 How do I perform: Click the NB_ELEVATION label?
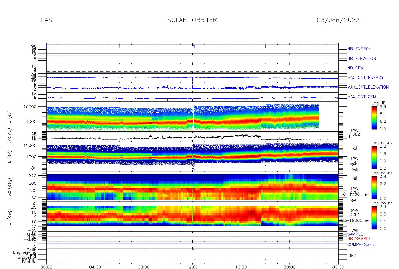[362, 59]
